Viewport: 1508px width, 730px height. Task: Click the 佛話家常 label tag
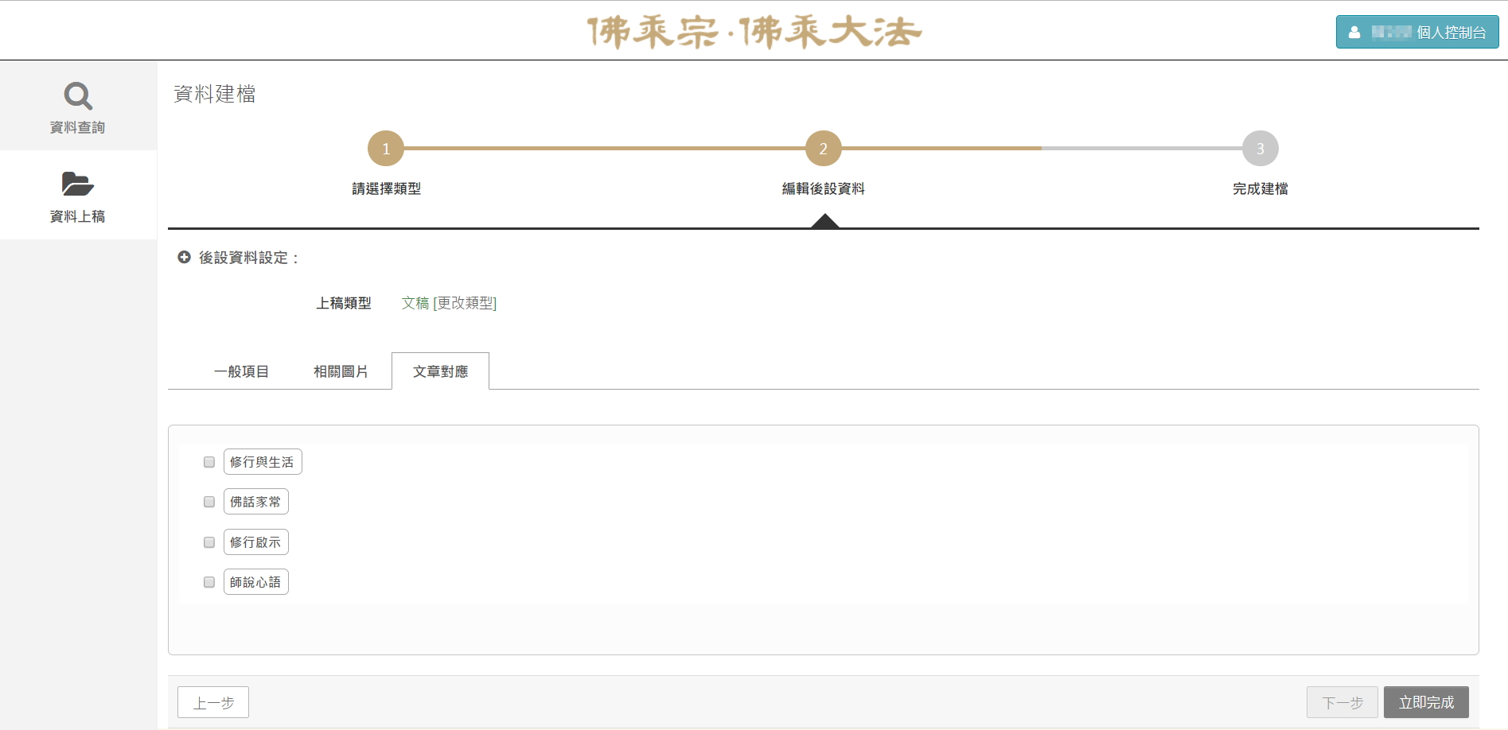(x=256, y=502)
